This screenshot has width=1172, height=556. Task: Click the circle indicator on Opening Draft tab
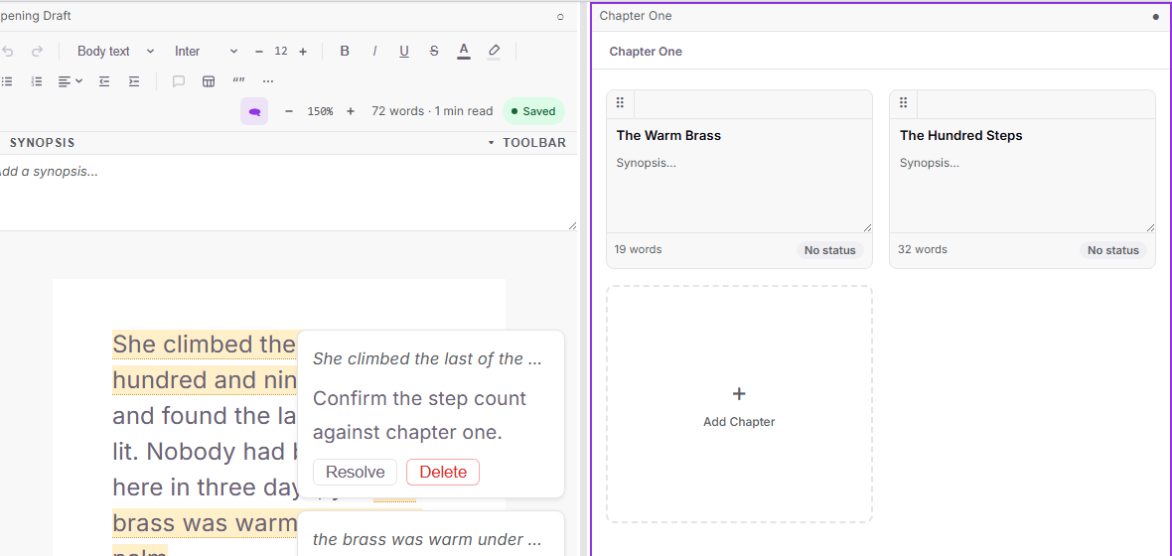coord(560,17)
